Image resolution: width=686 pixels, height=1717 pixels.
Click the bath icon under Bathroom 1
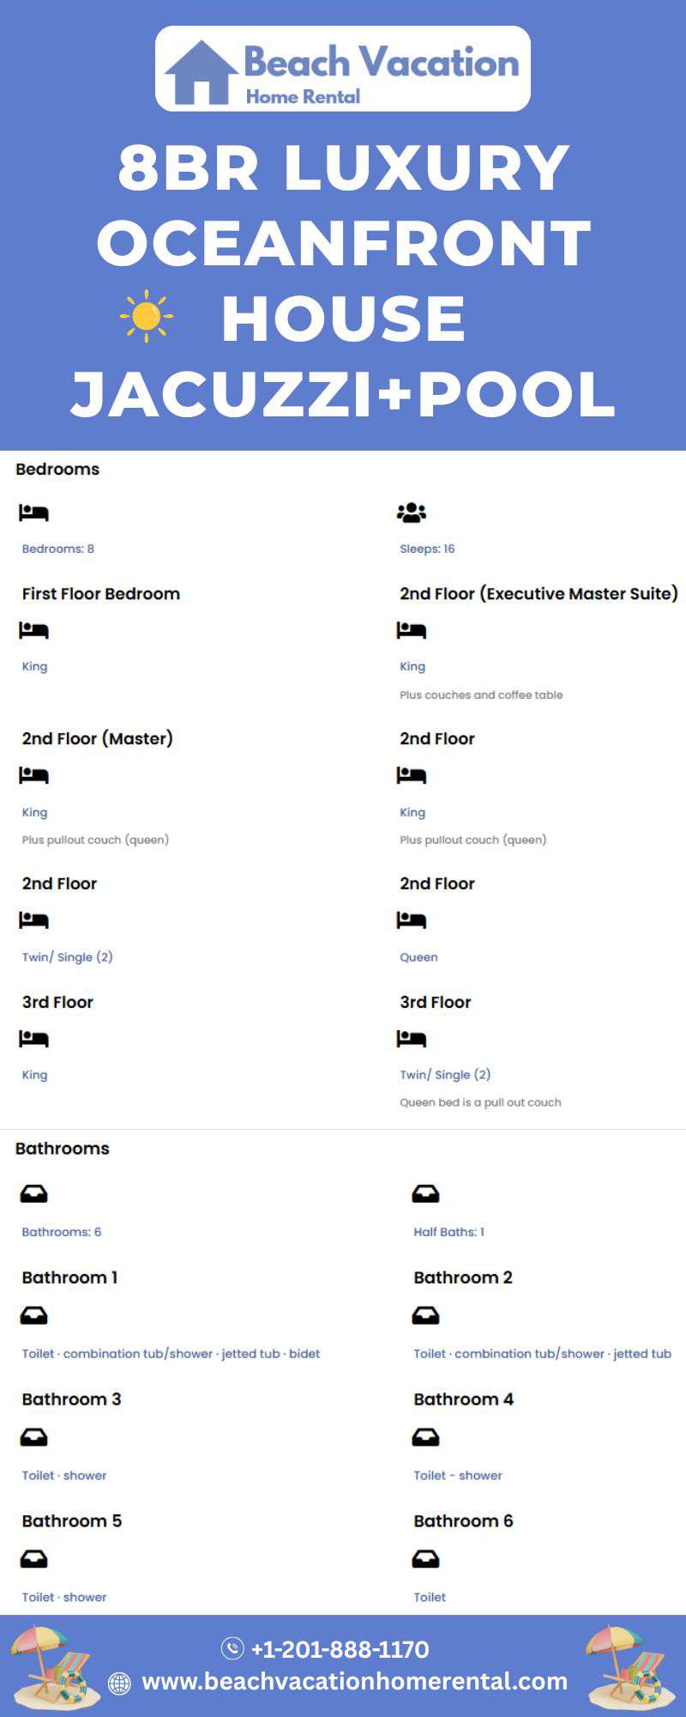[x=33, y=1315]
